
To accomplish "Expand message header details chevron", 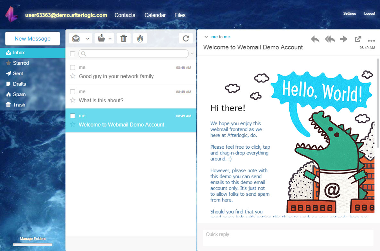I will point(206,37).
